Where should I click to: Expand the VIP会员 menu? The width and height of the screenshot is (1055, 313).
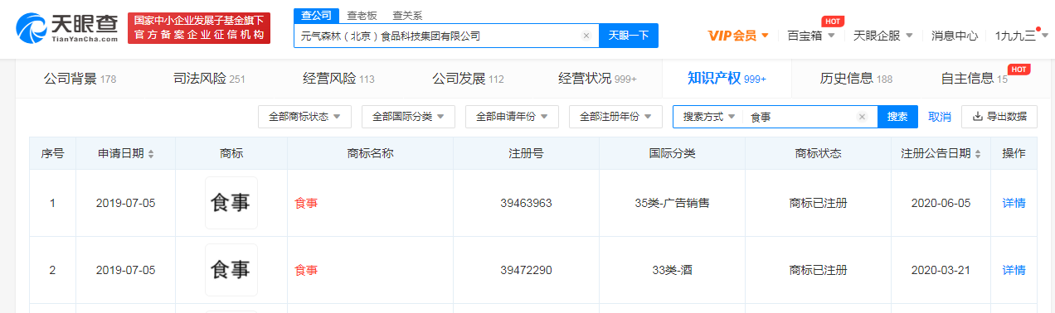point(738,36)
